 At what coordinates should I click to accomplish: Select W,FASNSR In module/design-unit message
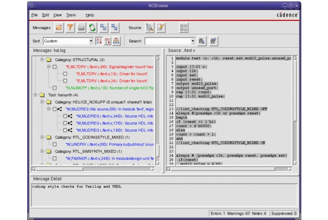(x=110, y=158)
